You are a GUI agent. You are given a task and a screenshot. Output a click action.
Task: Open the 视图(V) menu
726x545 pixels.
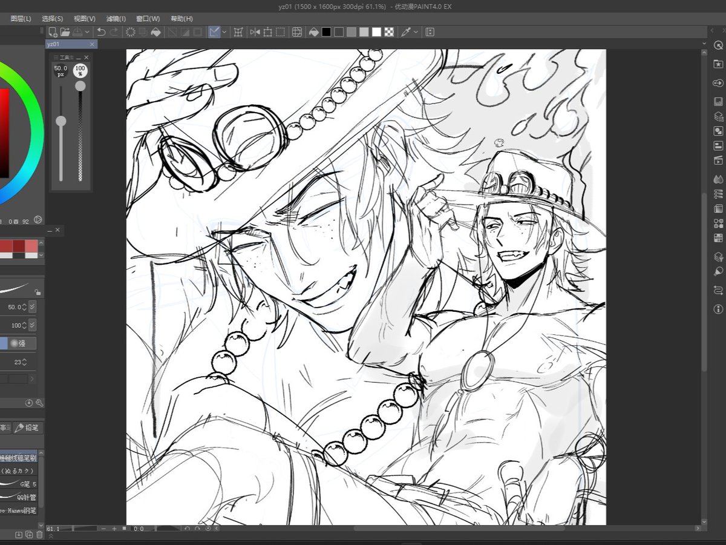coord(85,19)
